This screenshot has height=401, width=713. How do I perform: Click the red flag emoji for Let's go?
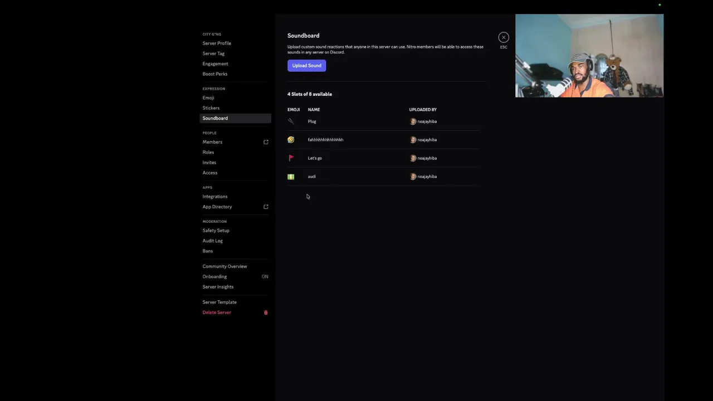[291, 158]
